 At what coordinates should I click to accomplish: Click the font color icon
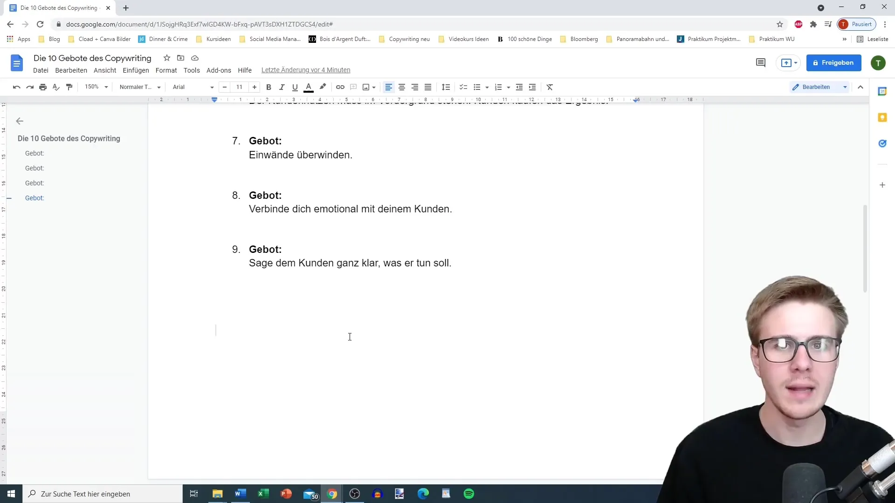309,87
